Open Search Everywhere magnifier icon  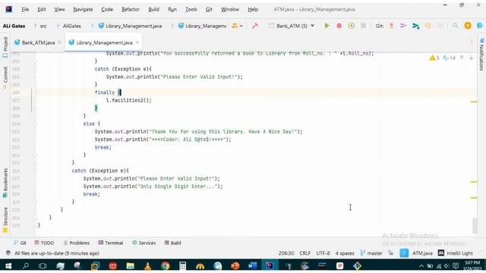455,26
